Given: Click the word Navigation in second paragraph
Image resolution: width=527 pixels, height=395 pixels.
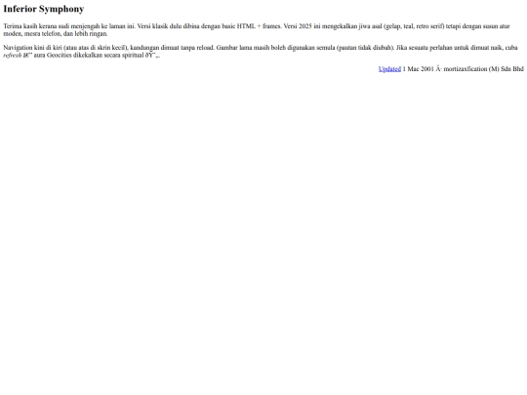Looking at the screenshot, I should pyautogui.click(x=18, y=48).
